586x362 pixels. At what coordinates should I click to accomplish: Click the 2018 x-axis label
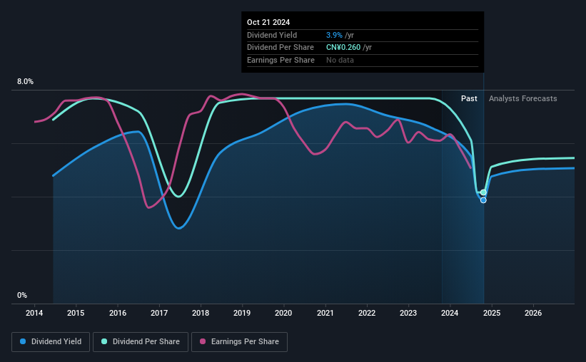[x=201, y=313]
